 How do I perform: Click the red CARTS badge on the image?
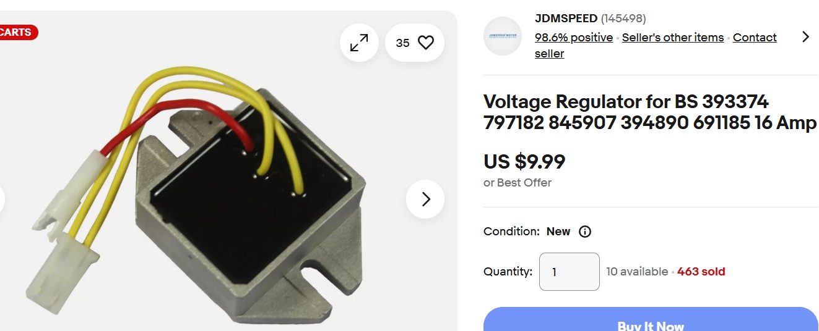19,32
